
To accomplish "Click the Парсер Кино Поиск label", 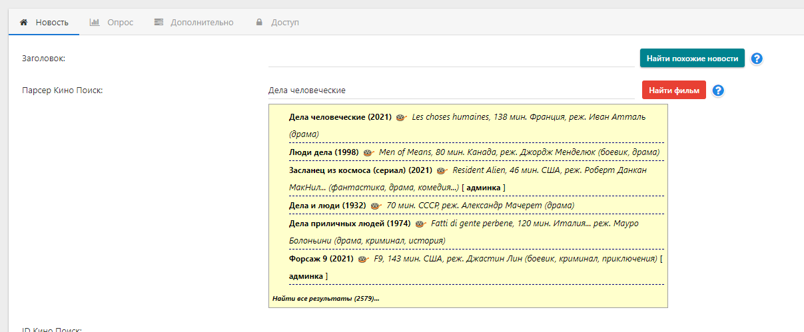I will tap(63, 90).
